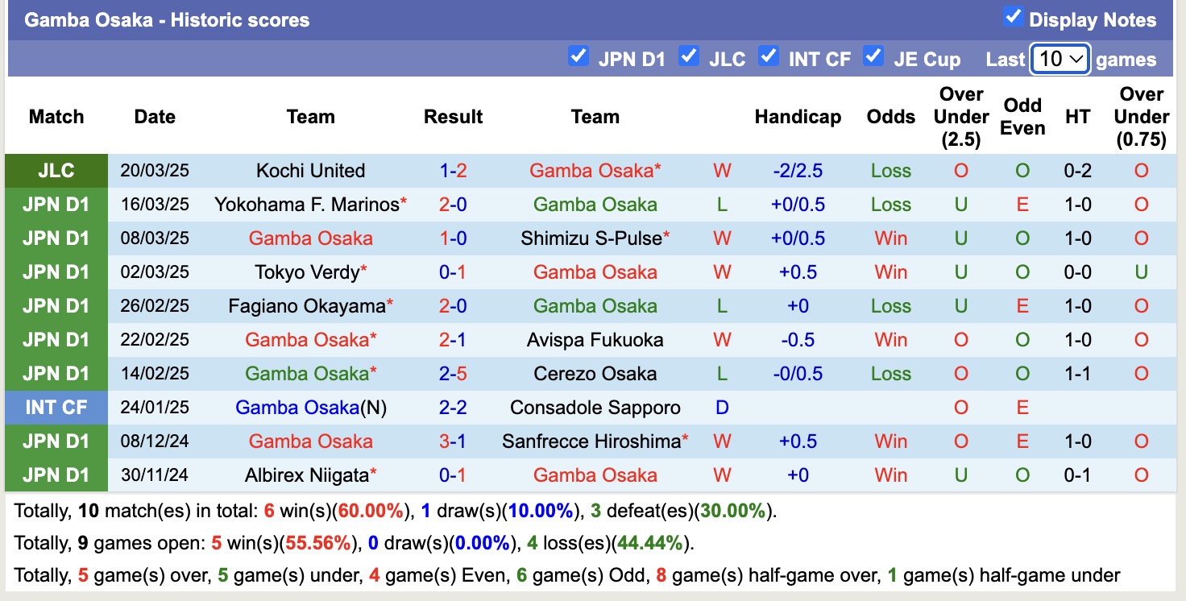Open Yokohama F. Marinos team link
Viewport: 1186px width, 601px height.
pos(306,205)
